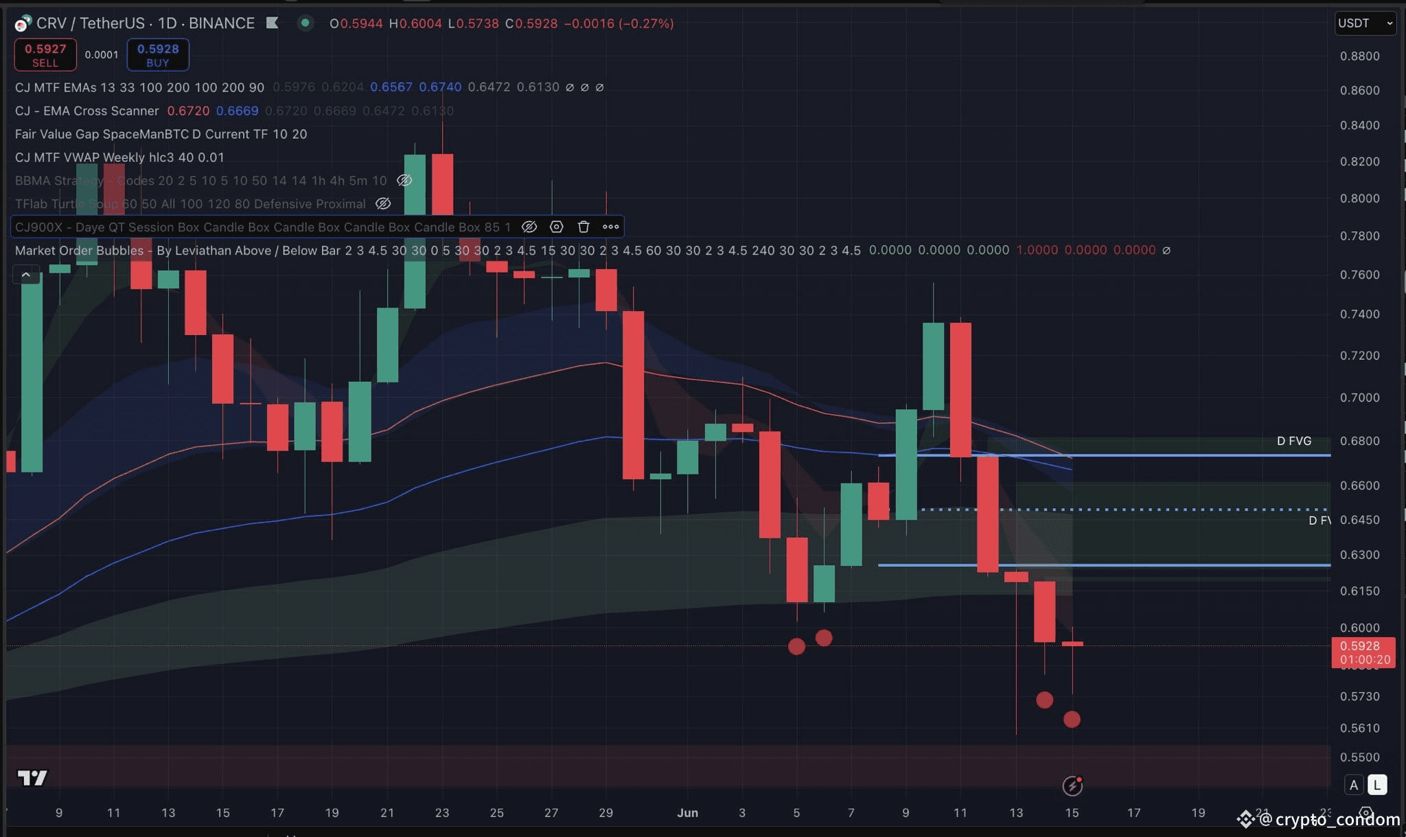Image resolution: width=1406 pixels, height=837 pixels.
Task: Click the BUY button at 0.5928
Action: click(x=158, y=55)
